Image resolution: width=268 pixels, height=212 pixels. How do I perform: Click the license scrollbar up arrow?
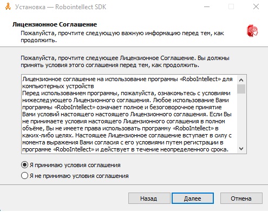[241, 80]
